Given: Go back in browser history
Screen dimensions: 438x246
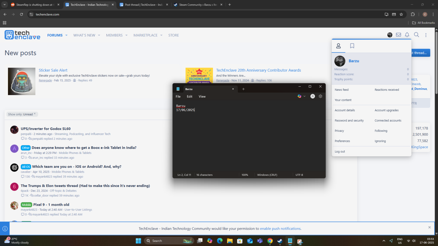Looking at the screenshot, I should coord(5,14).
